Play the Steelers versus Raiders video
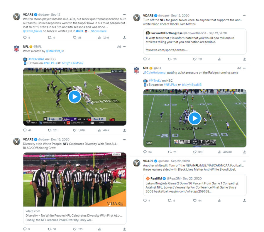 click(195, 118)
